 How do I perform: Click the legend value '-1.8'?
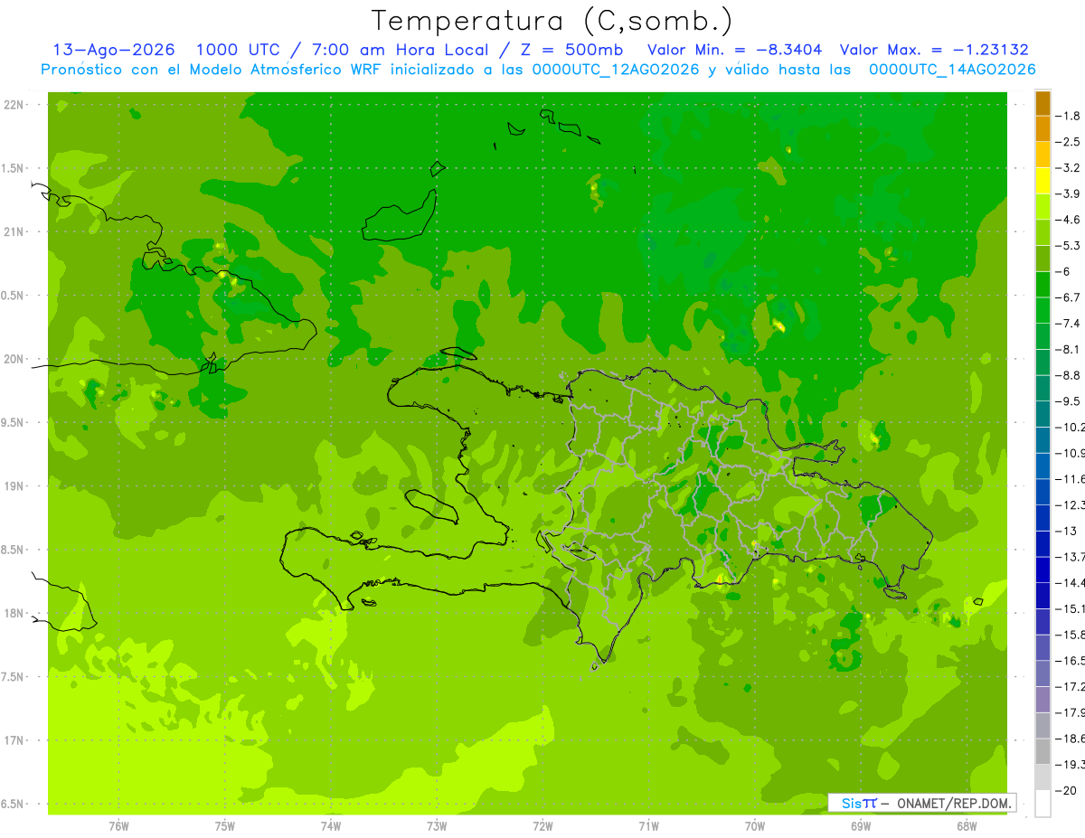tap(1068, 116)
